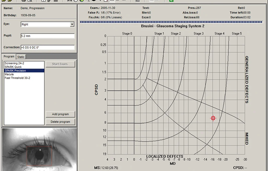The width and height of the screenshot is (268, 171).
Task: Click the Delete program button
Action: [x=60, y=122]
